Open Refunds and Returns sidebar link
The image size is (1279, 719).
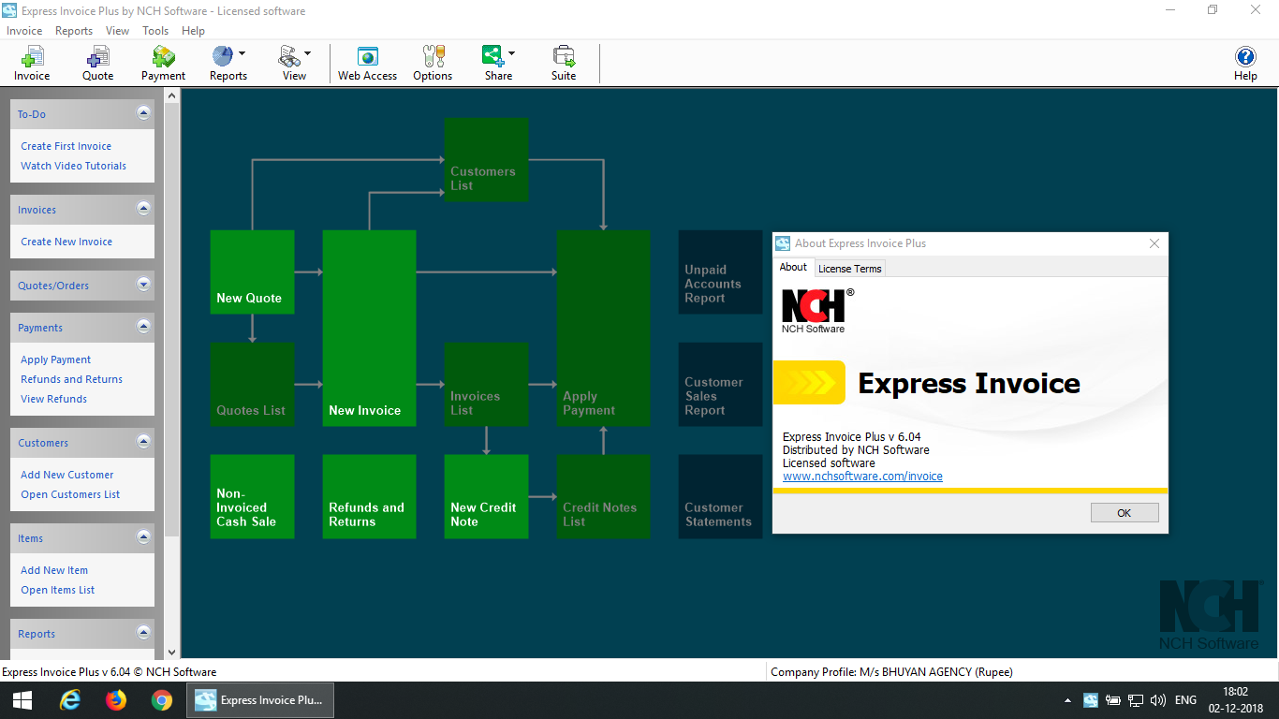pyautogui.click(x=72, y=379)
